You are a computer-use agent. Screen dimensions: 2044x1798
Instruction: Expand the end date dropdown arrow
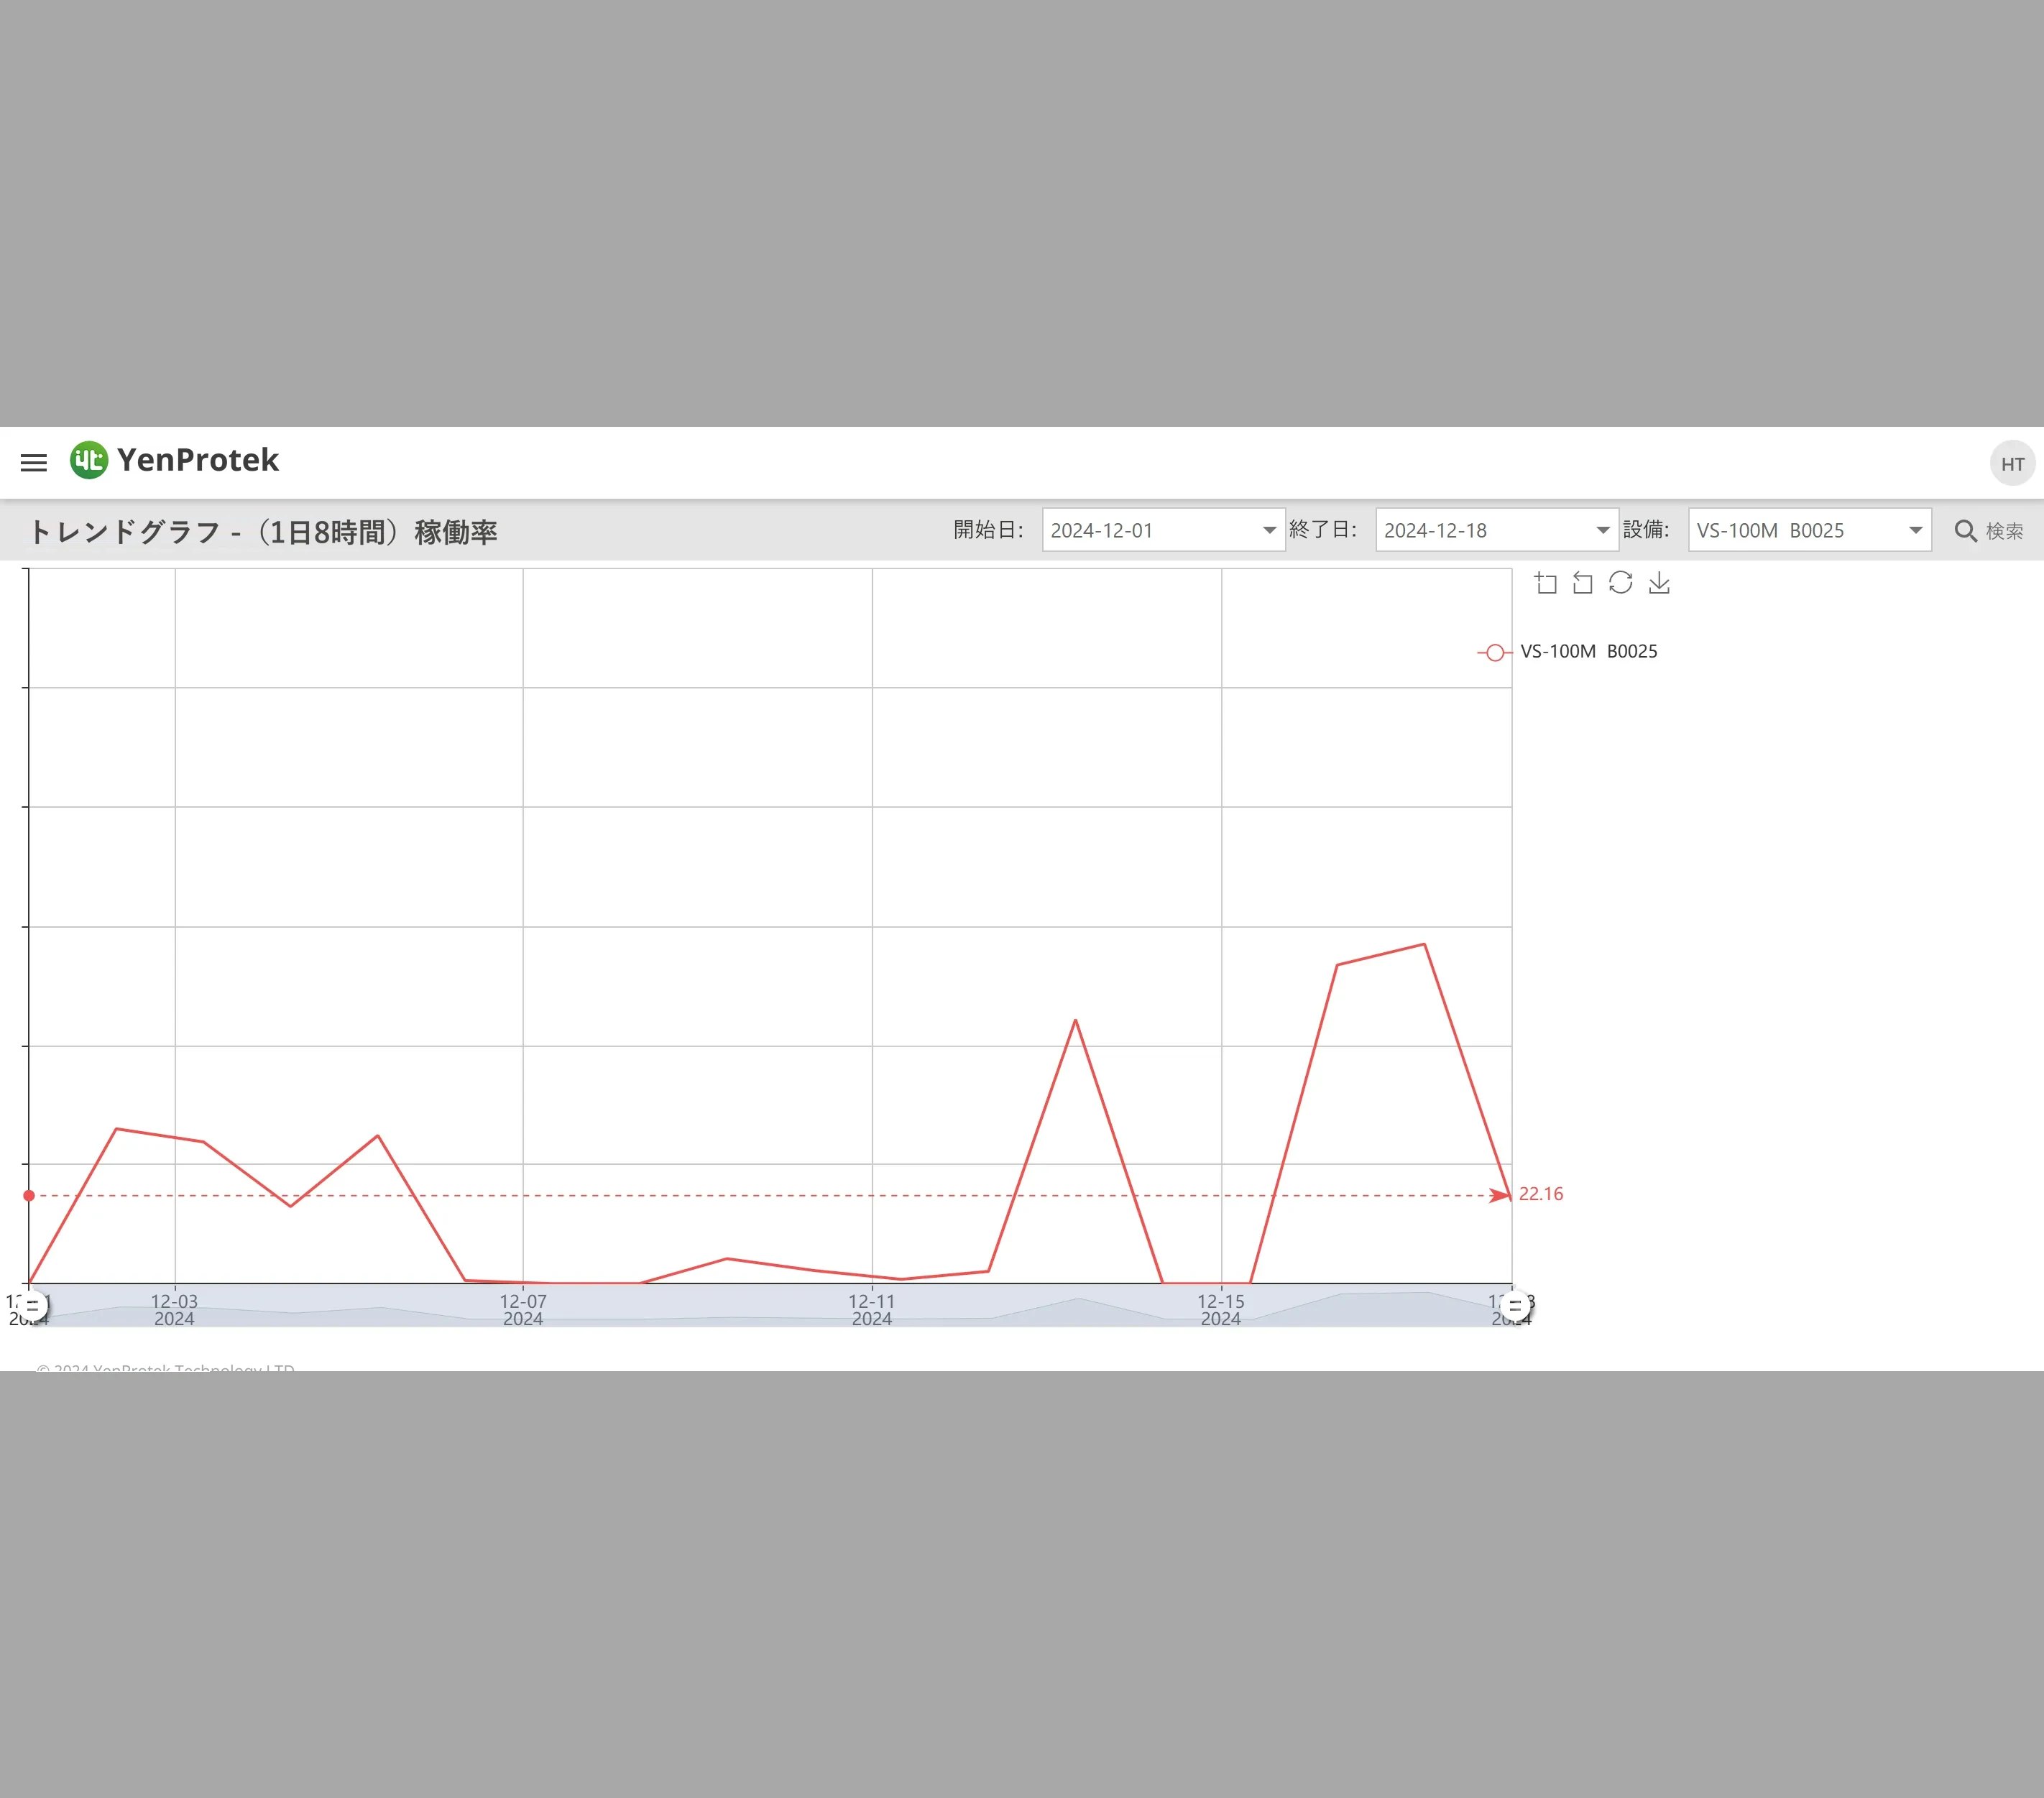click(1603, 530)
